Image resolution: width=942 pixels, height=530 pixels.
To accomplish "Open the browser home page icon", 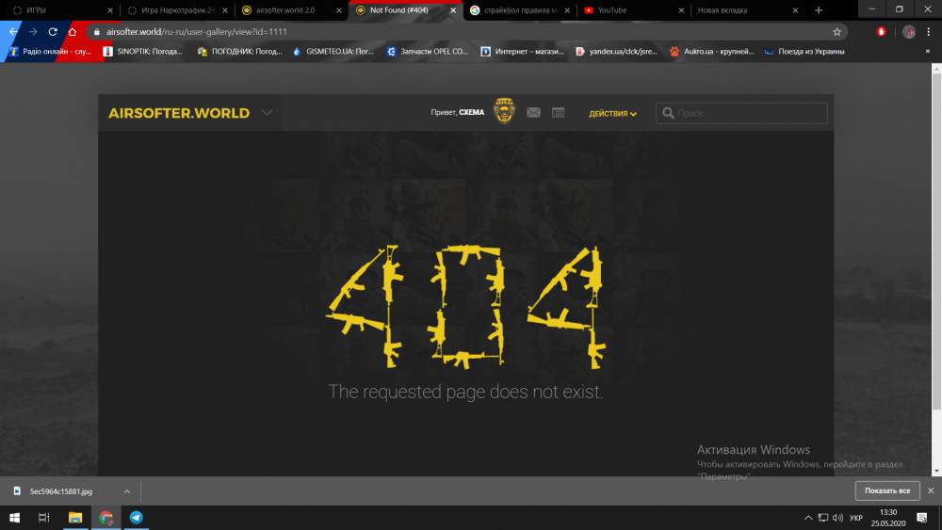I will click(x=73, y=32).
